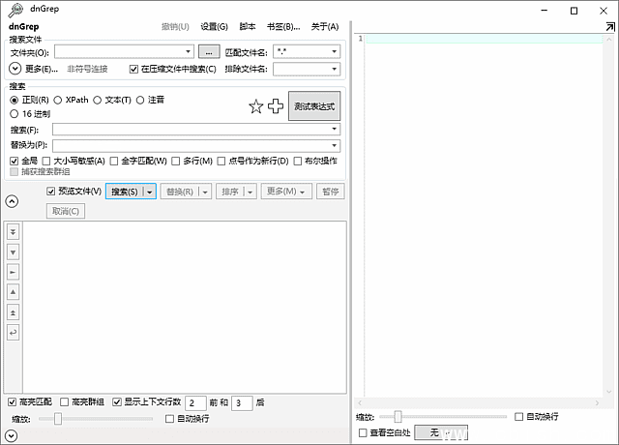619x445 pixels.
Task: Expand bottom panel with the down chevron circle
Action: pyautogui.click(x=11, y=436)
